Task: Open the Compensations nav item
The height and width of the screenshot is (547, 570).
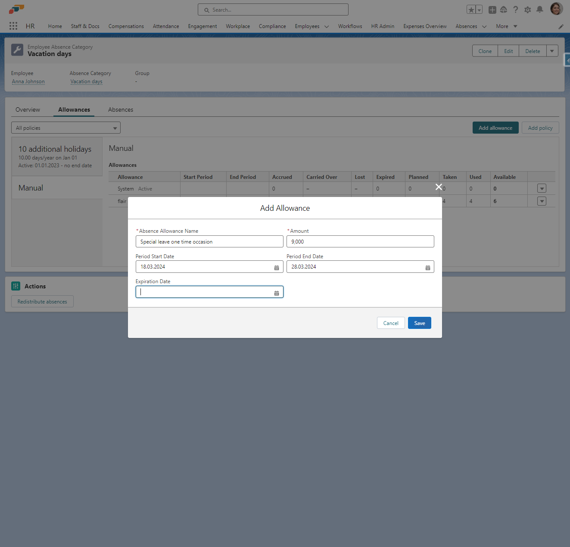Action: [x=126, y=26]
